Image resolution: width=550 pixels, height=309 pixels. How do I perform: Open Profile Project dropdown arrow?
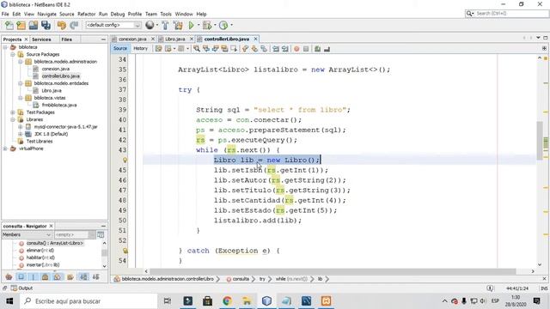point(231,25)
